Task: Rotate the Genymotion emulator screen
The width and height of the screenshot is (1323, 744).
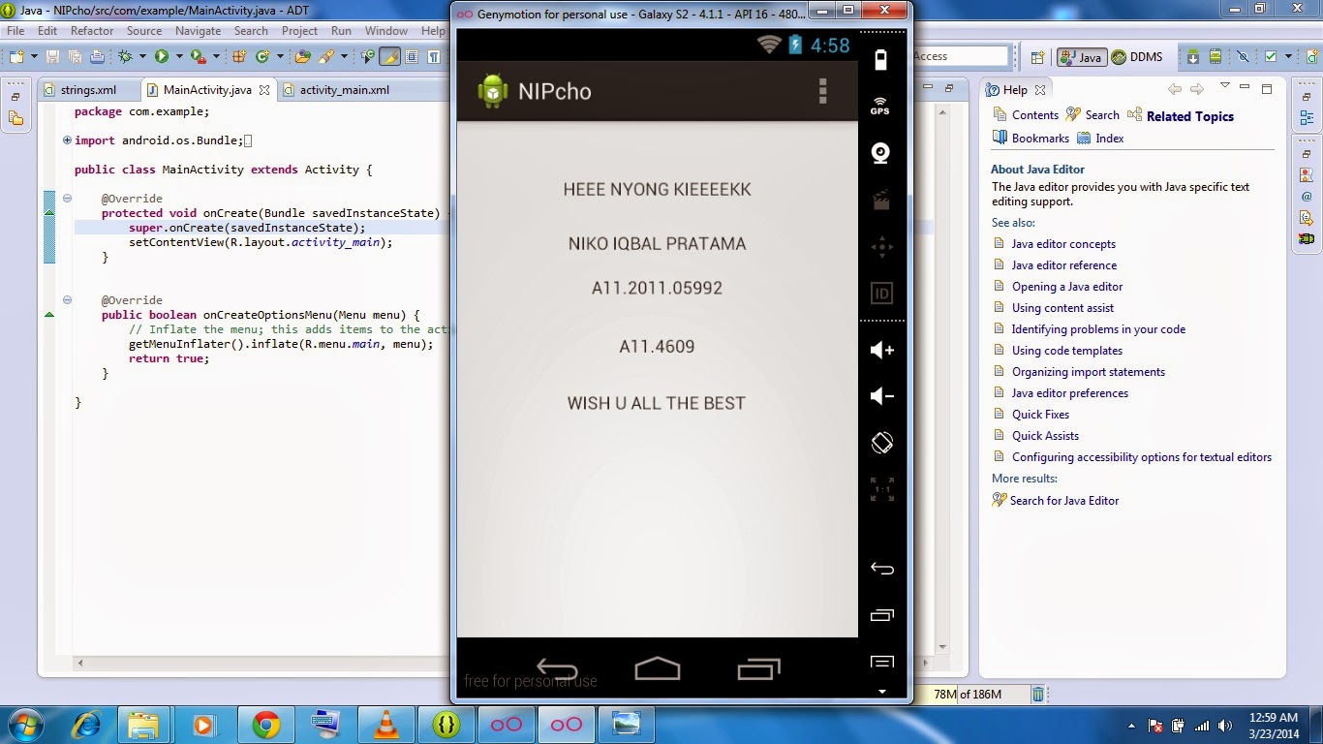Action: (881, 443)
